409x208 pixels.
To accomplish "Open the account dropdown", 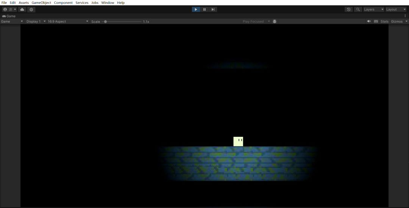I will (10, 9).
